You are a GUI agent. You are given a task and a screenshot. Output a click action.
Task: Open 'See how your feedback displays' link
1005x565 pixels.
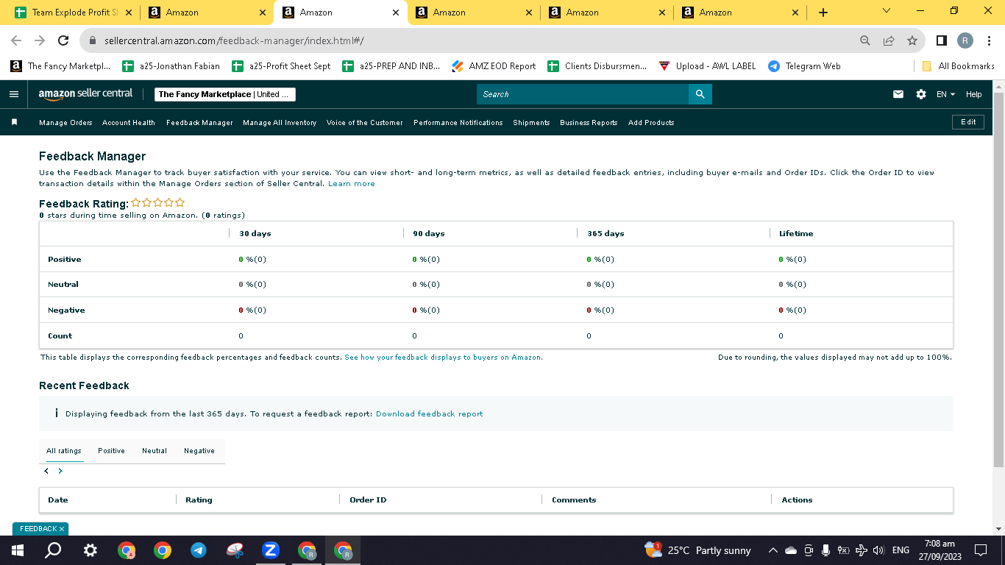(x=444, y=358)
